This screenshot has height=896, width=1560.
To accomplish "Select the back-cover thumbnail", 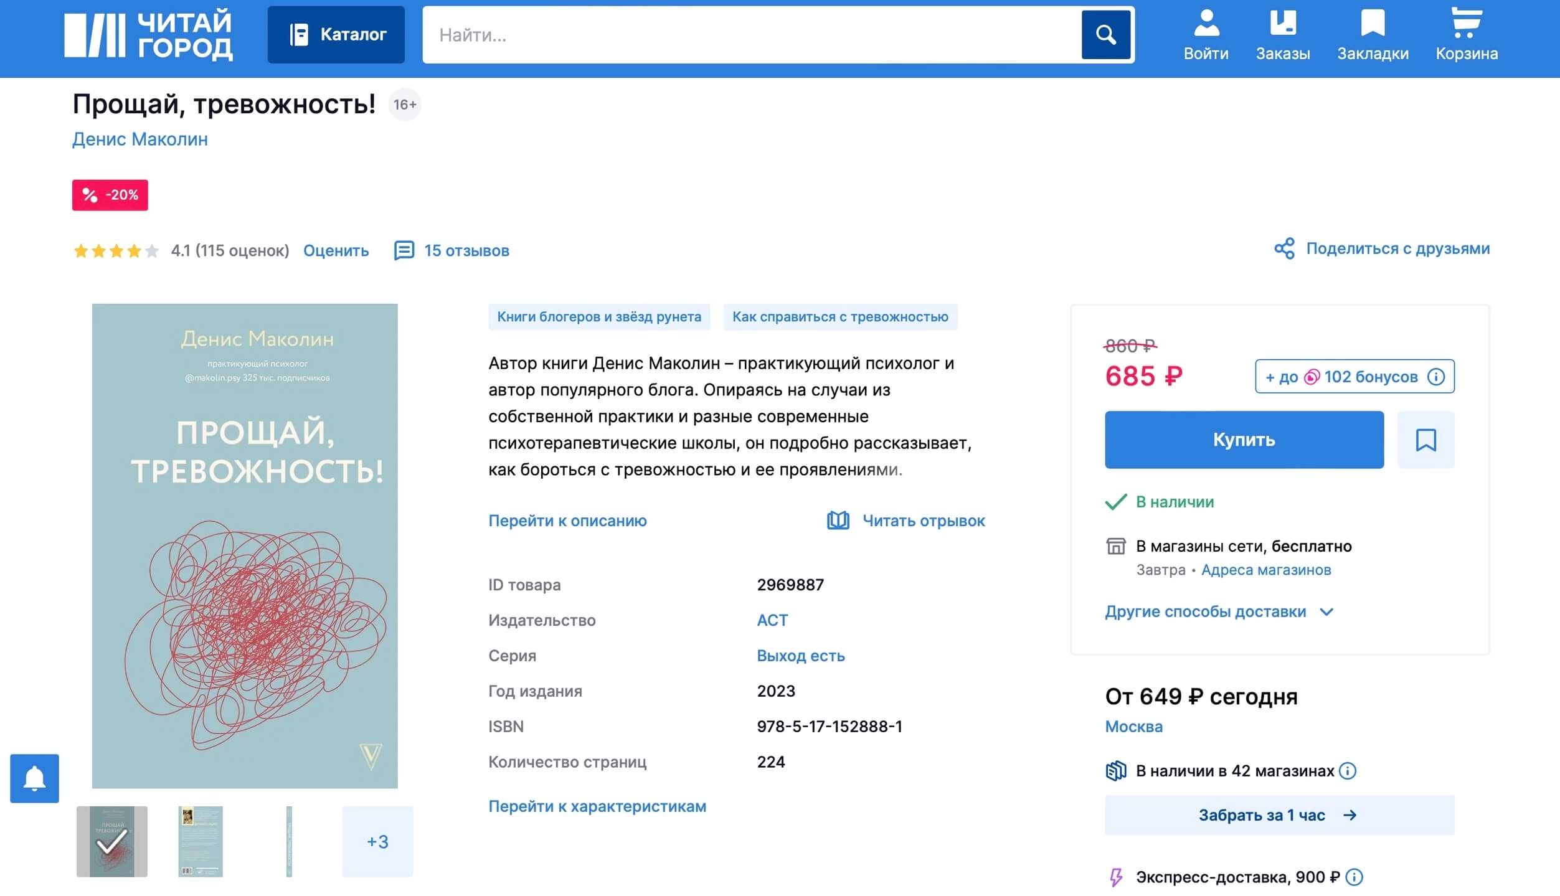I will [x=201, y=842].
